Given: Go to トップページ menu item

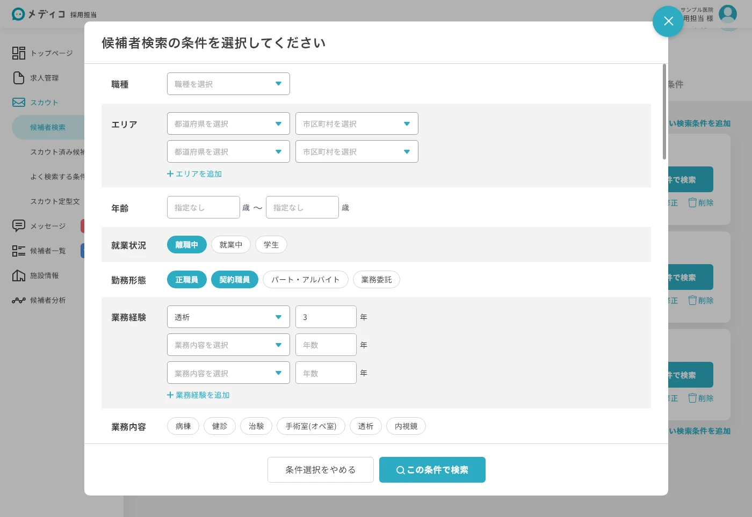Looking at the screenshot, I should 52,53.
